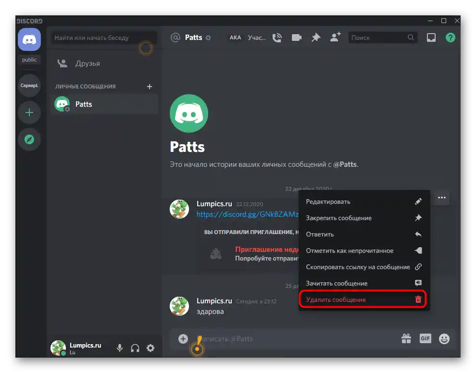Screen dimensions: 476x373
Task: Open the GIF picker
Action: coord(426,338)
